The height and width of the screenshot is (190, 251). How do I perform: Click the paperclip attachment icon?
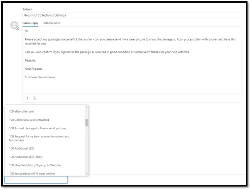tap(35, 98)
